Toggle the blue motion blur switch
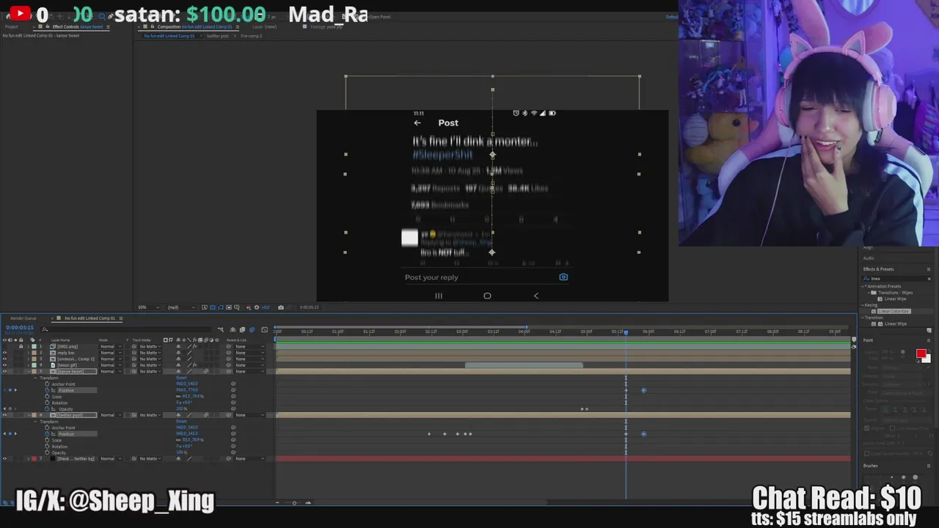This screenshot has height=528, width=939. (x=252, y=330)
